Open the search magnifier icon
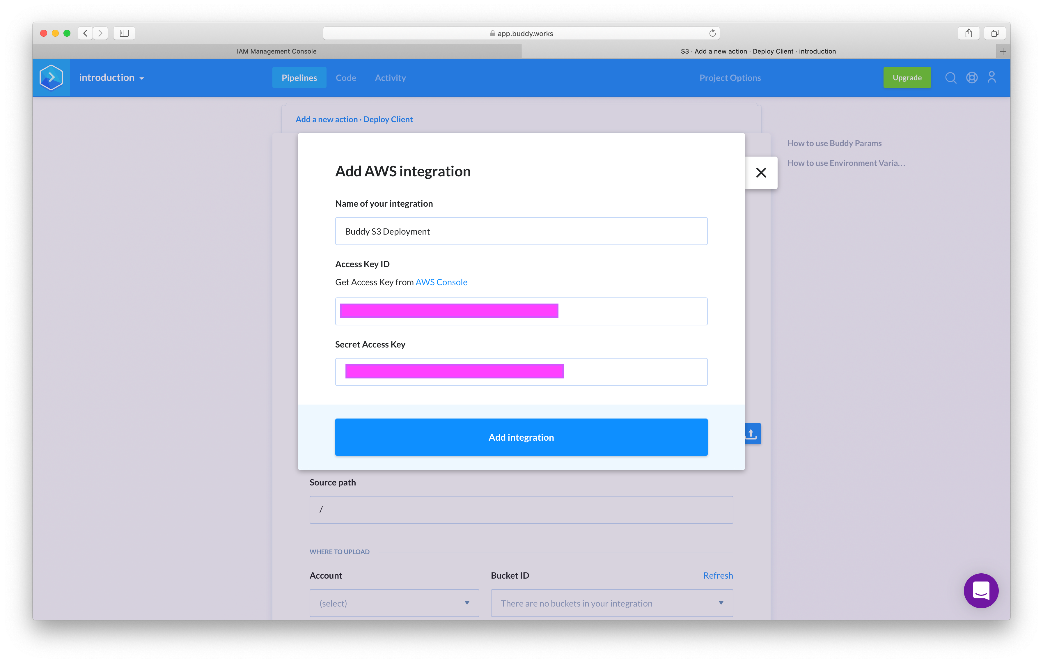 point(950,77)
